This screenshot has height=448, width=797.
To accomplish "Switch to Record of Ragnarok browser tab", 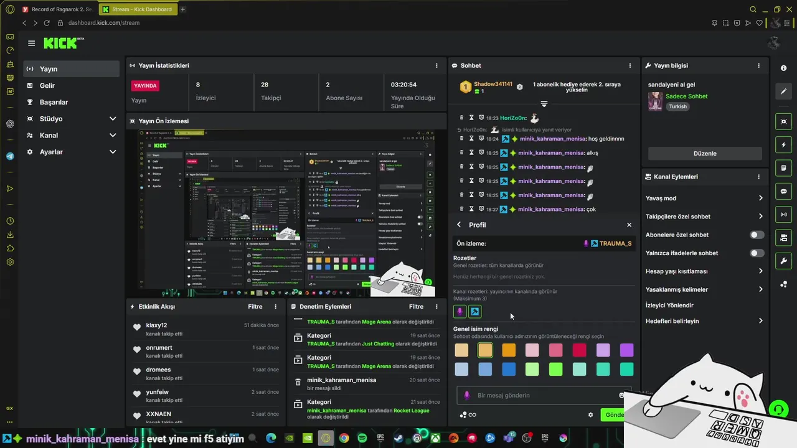I will point(57,9).
